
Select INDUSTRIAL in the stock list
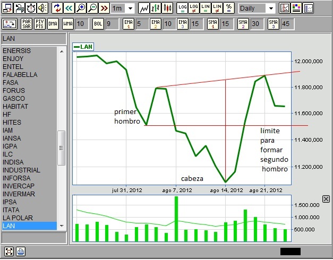click(x=29, y=170)
